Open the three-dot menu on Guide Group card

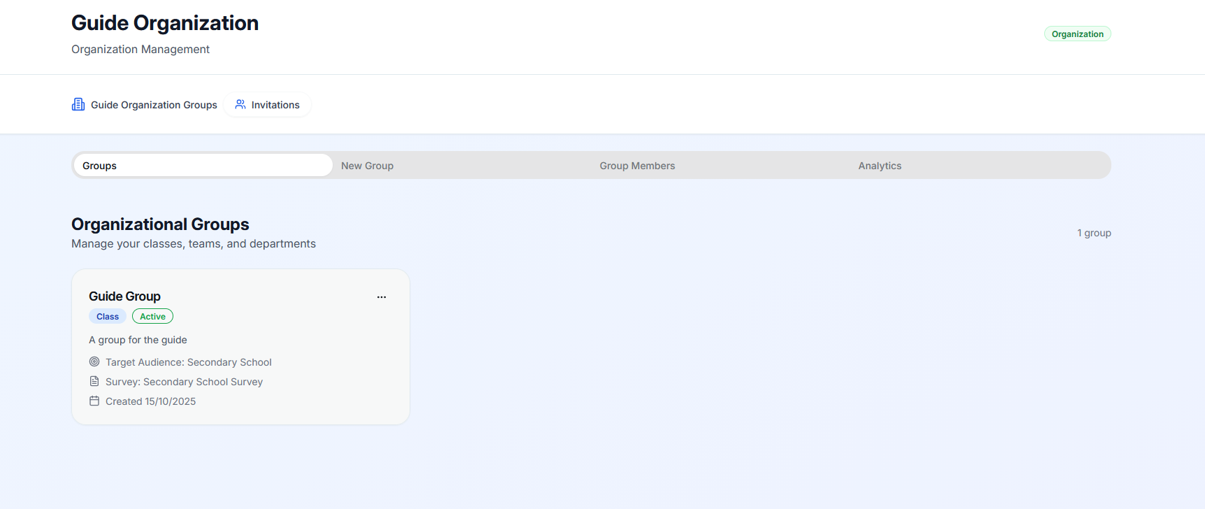coord(382,297)
